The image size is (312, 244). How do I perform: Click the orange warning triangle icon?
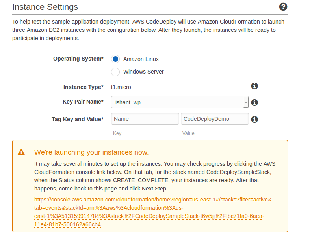tap(21, 152)
